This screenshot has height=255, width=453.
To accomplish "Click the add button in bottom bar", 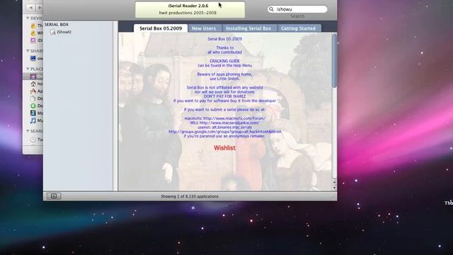I will (54, 196).
